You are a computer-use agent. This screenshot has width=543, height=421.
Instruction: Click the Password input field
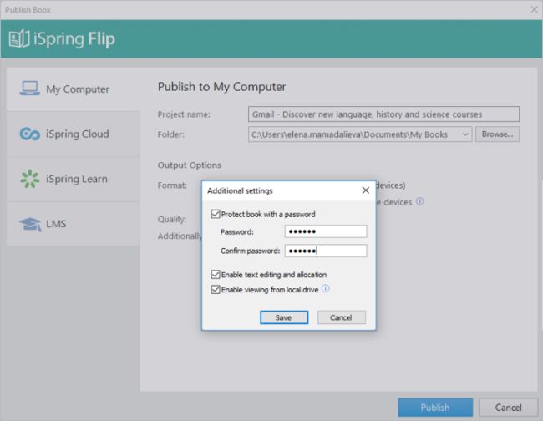326,231
